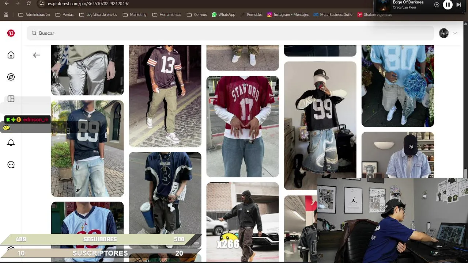
Task: Open the NY cap striped shirt pin
Action: 397,155
